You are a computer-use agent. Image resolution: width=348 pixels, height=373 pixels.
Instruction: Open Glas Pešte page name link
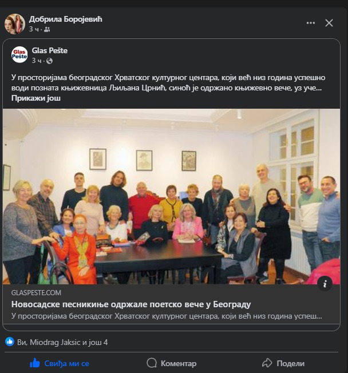pyautogui.click(x=50, y=51)
